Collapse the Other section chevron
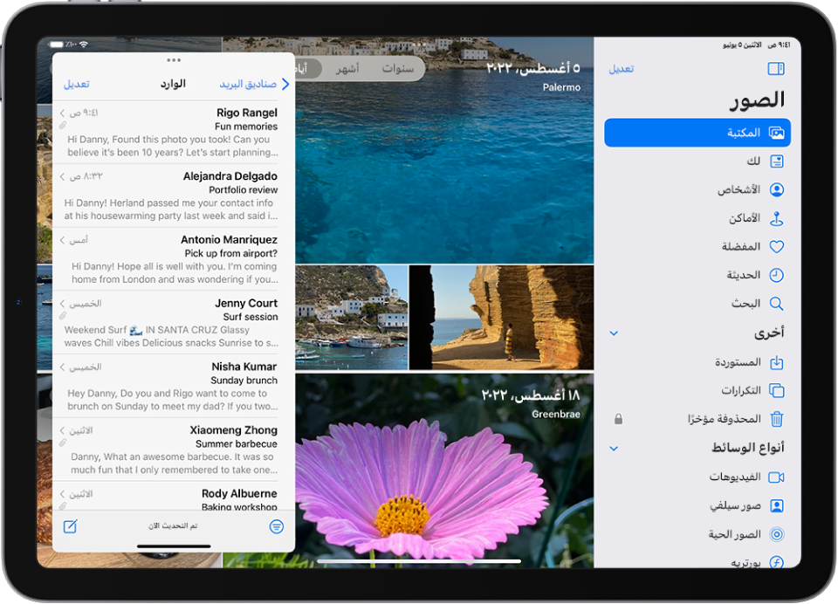Screen dimensions: 838x604 (614, 333)
